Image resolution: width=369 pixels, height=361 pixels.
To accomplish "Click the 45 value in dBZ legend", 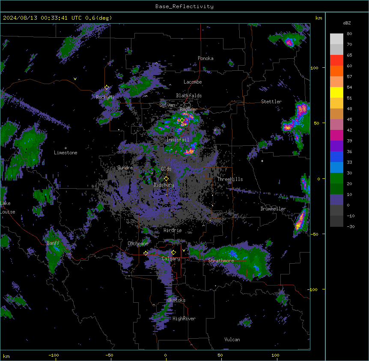I will 349,120.
